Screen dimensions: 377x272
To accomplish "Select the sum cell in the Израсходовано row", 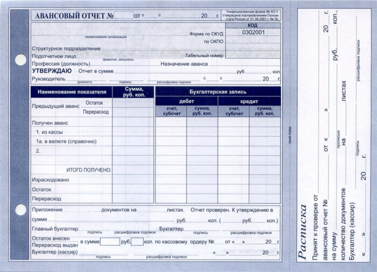I will pos(133,180).
